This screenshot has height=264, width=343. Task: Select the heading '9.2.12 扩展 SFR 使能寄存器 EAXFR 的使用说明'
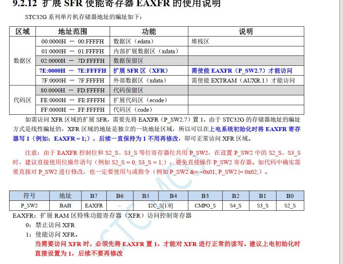117,4
